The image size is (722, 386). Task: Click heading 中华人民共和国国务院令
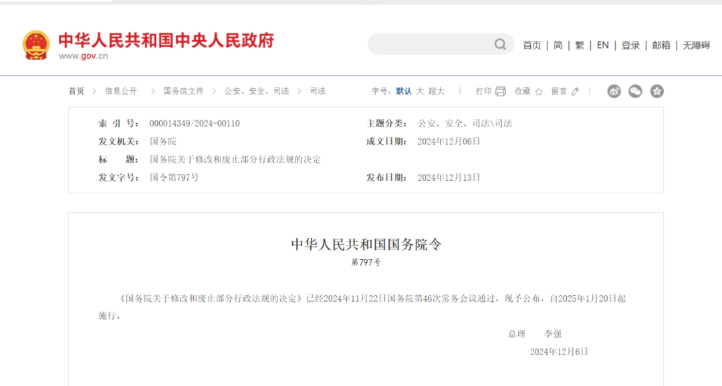coord(366,244)
